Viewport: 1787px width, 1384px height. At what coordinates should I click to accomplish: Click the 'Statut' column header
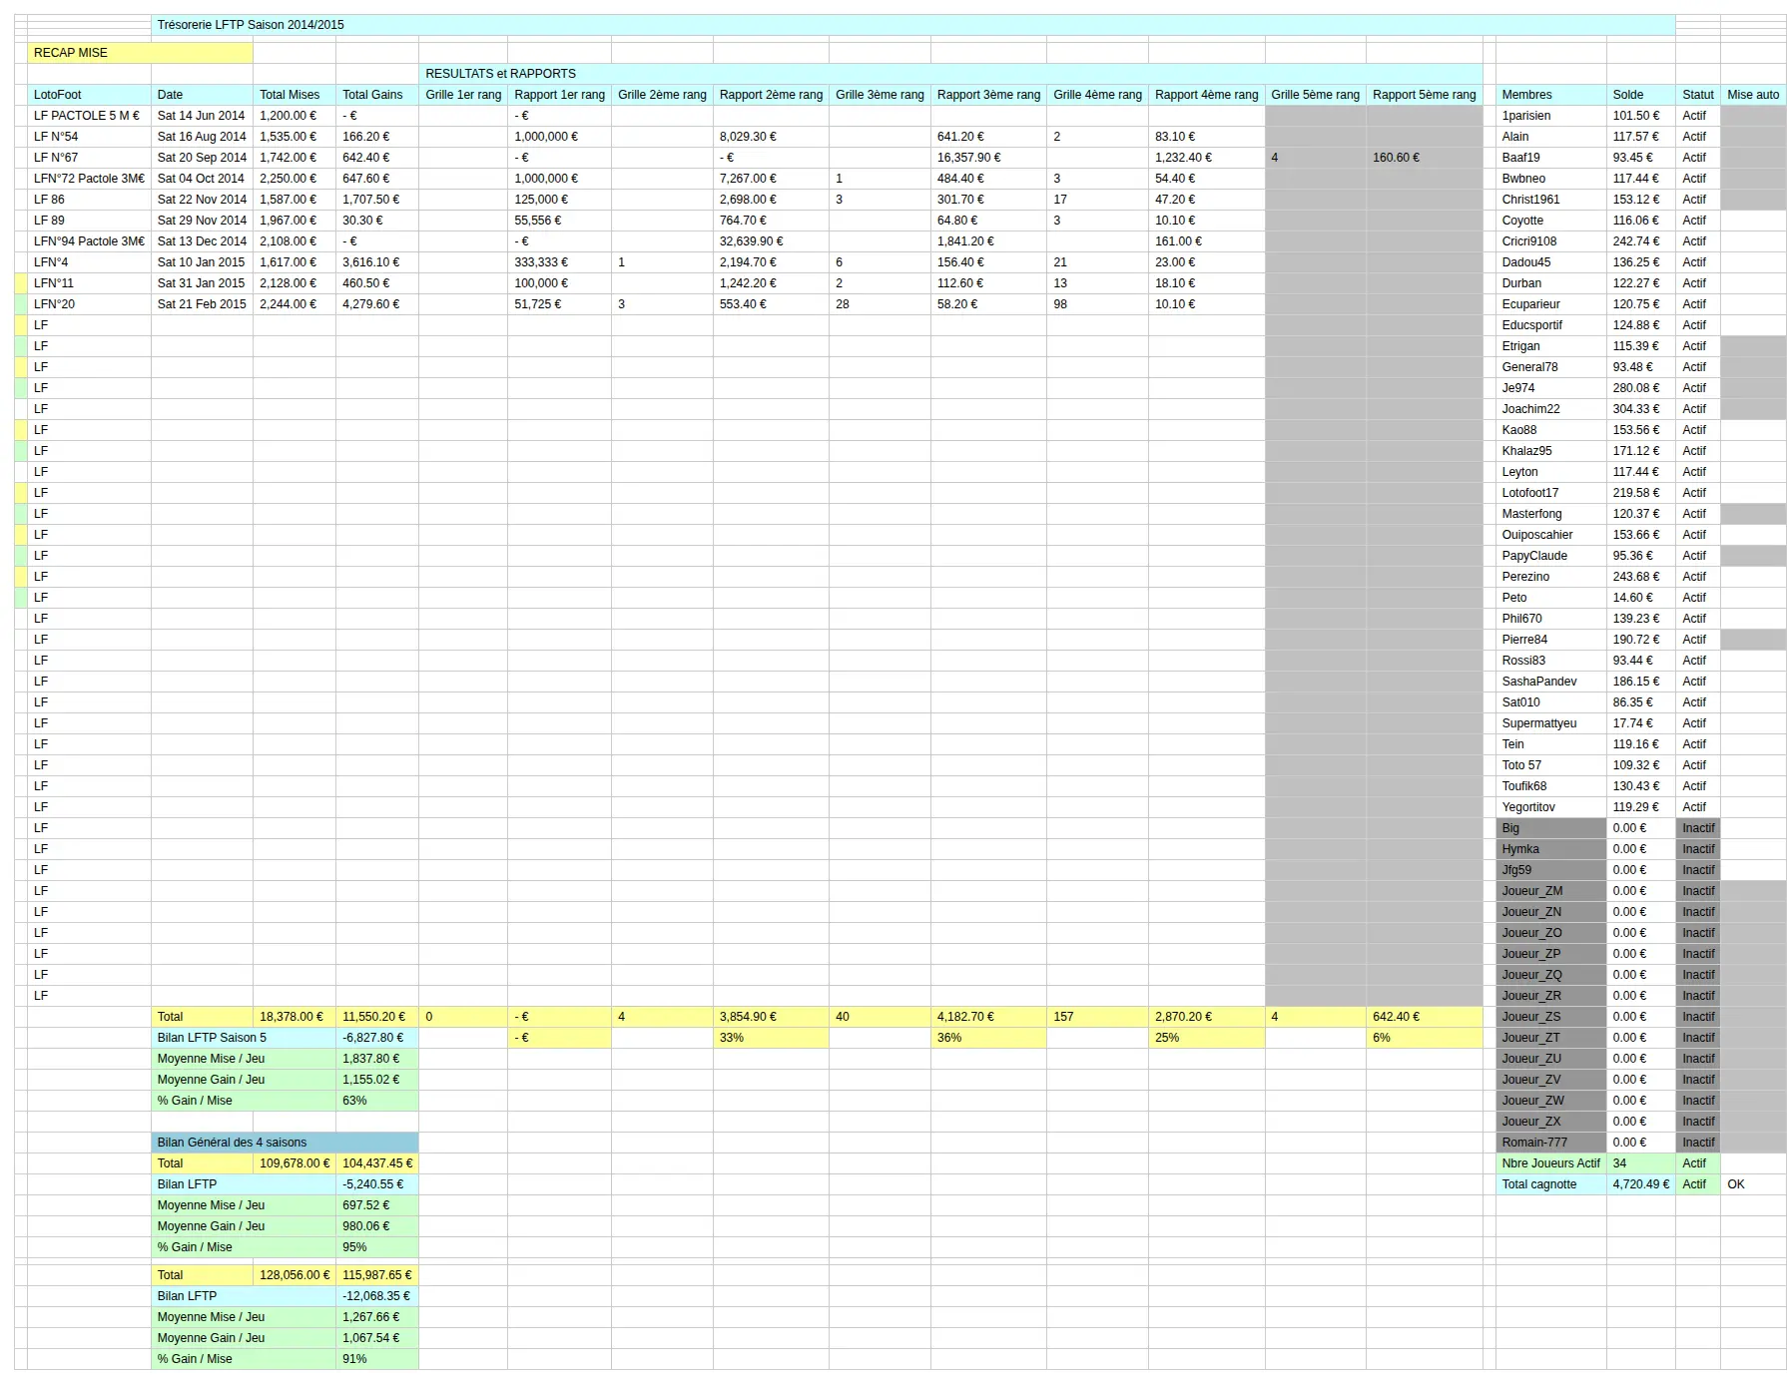(1698, 95)
